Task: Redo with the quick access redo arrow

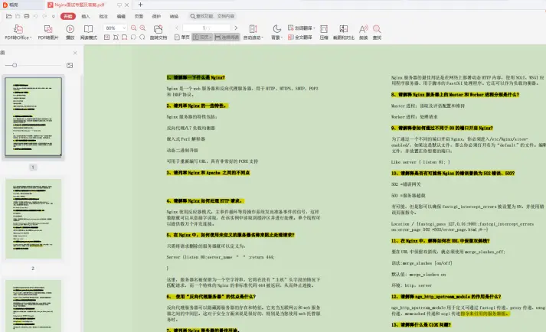Action: (44, 16)
